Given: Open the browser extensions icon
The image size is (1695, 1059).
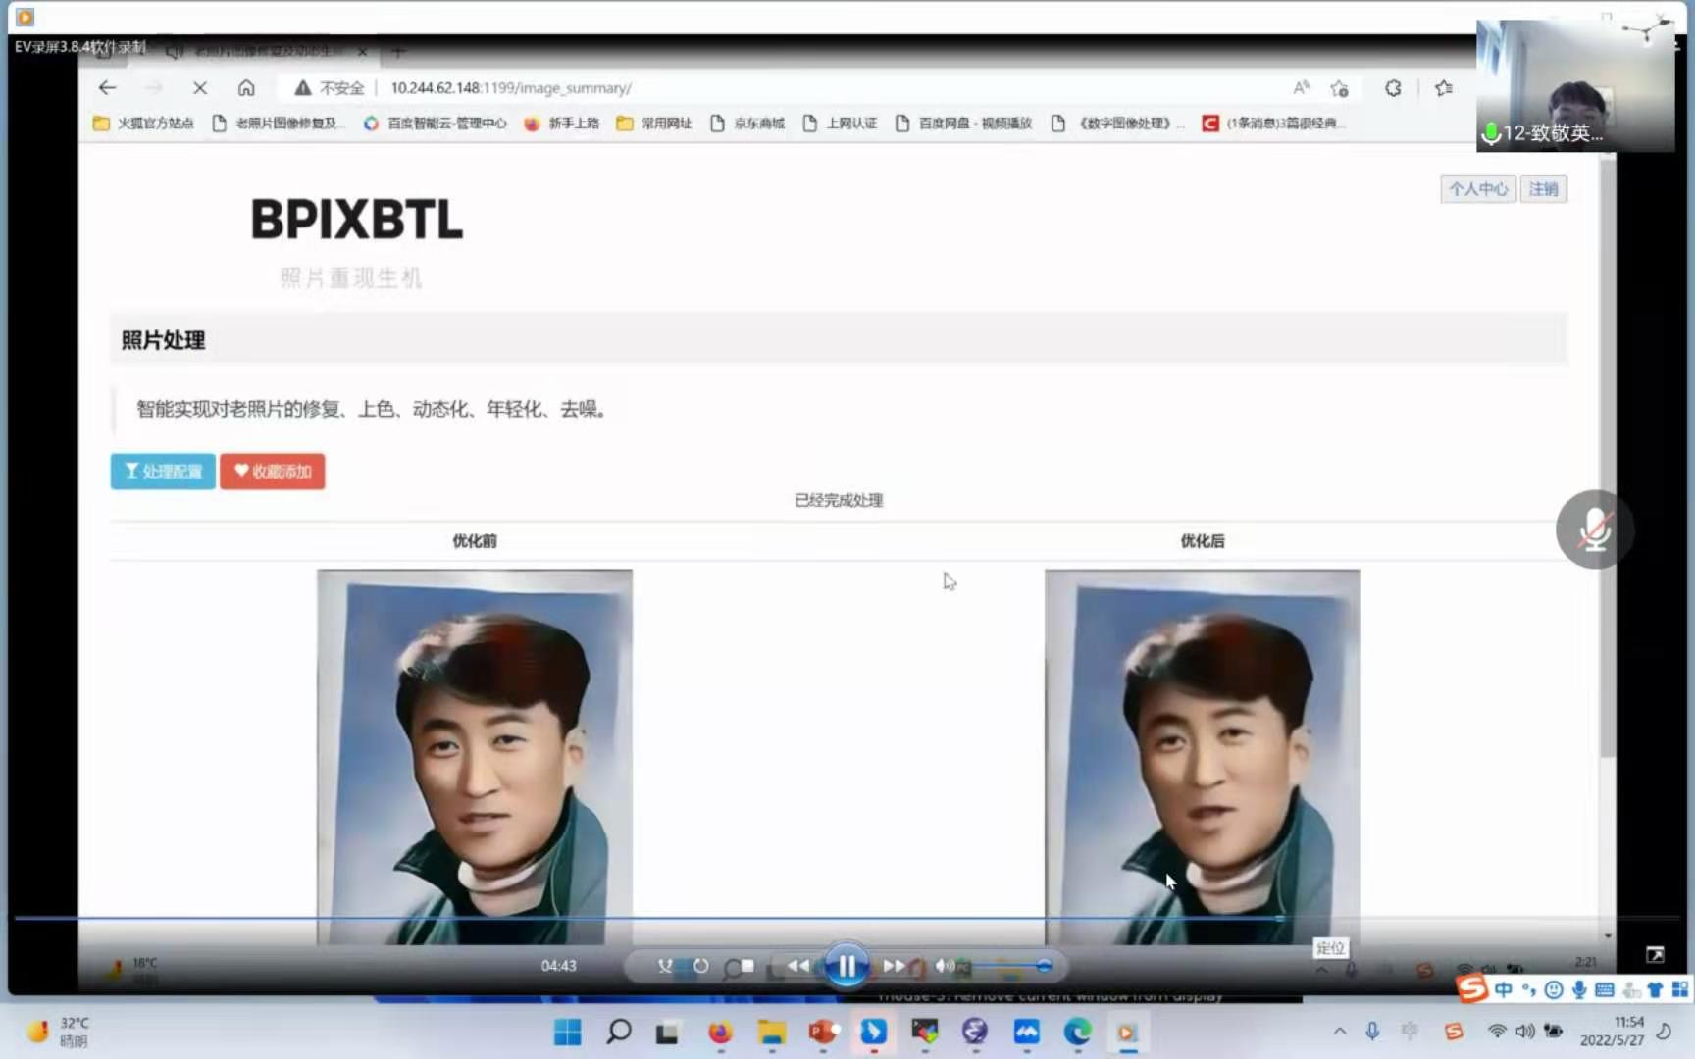Looking at the screenshot, I should click(1393, 88).
